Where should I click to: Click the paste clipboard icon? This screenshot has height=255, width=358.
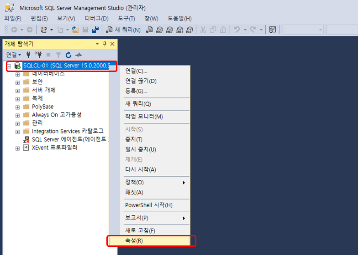[223, 30]
